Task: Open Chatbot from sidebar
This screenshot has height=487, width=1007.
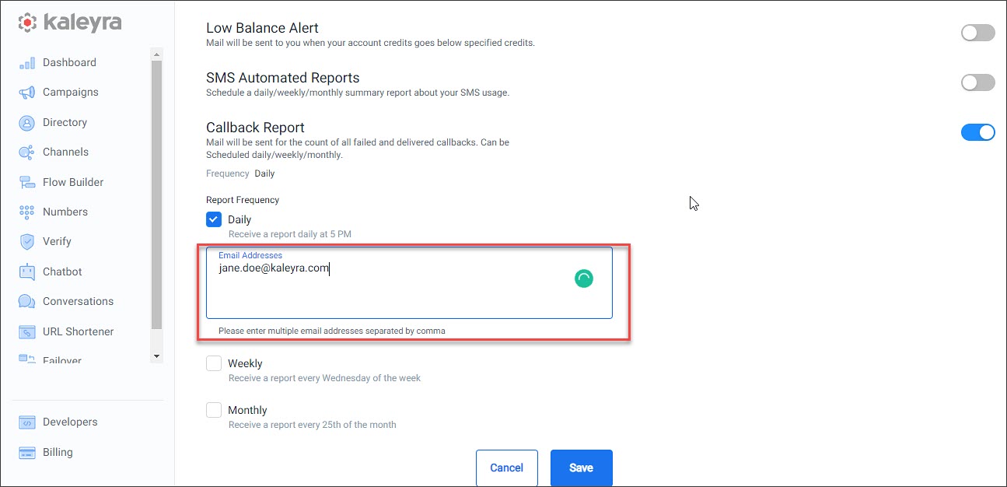Action: click(x=62, y=272)
